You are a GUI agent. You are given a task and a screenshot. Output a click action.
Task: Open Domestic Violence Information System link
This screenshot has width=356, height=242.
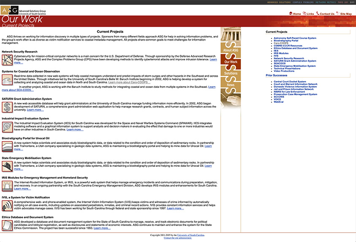(x=295, y=87)
